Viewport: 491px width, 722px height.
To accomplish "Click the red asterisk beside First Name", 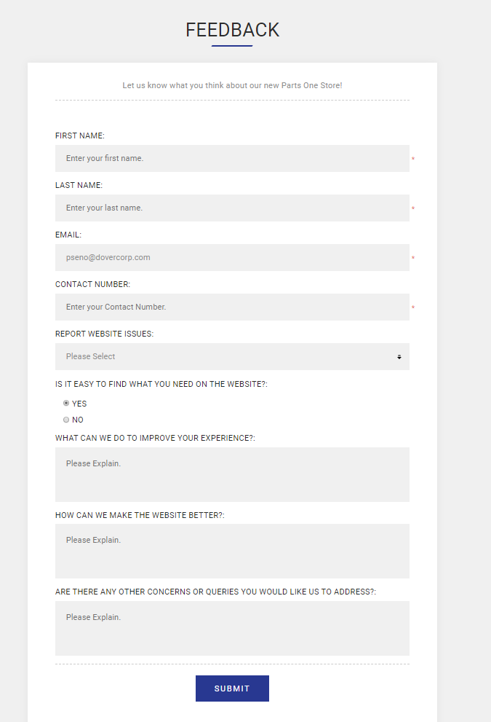I will pos(413,160).
